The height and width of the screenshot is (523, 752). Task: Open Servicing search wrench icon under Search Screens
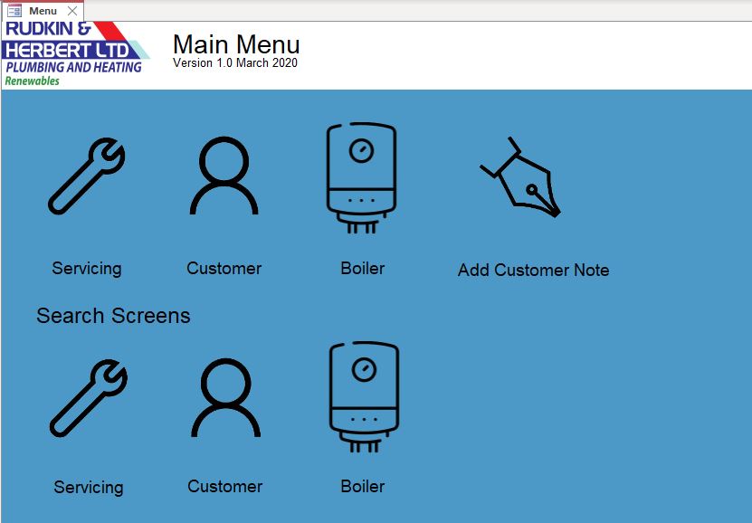tap(89, 398)
